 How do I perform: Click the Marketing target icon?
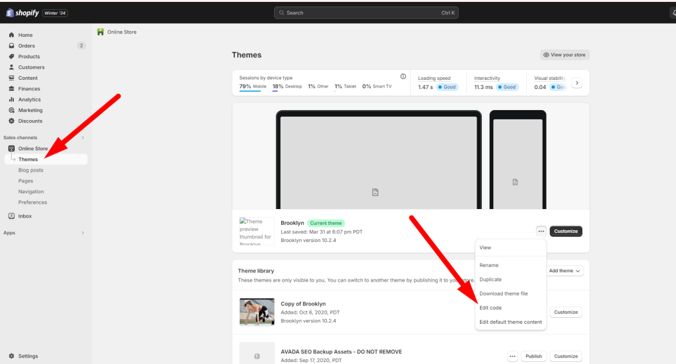point(12,110)
